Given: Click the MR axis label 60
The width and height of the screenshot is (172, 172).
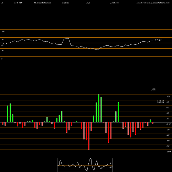Looking at the screenshot, I should [168, 108].
